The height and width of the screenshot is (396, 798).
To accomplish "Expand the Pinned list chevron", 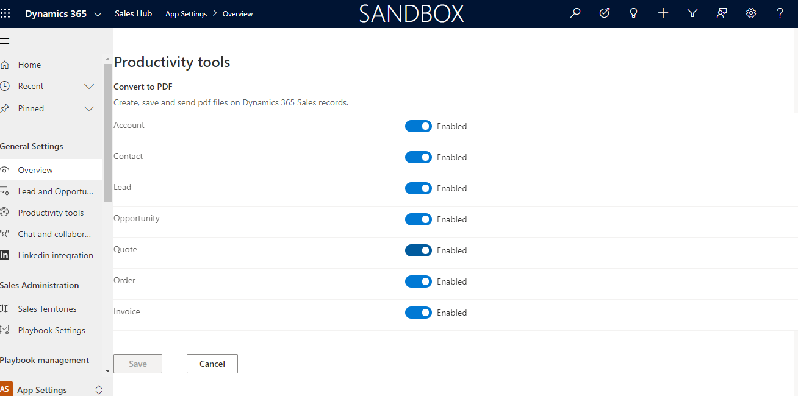I will (x=89, y=109).
